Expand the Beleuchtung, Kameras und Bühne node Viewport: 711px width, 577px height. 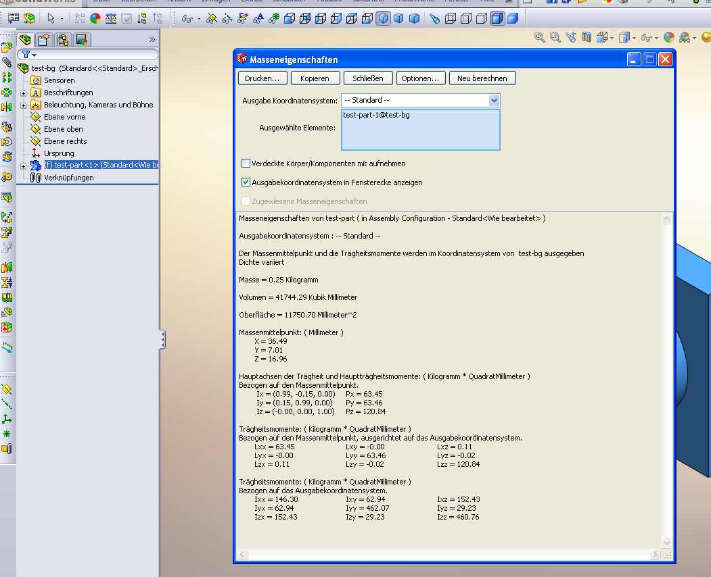click(24, 105)
